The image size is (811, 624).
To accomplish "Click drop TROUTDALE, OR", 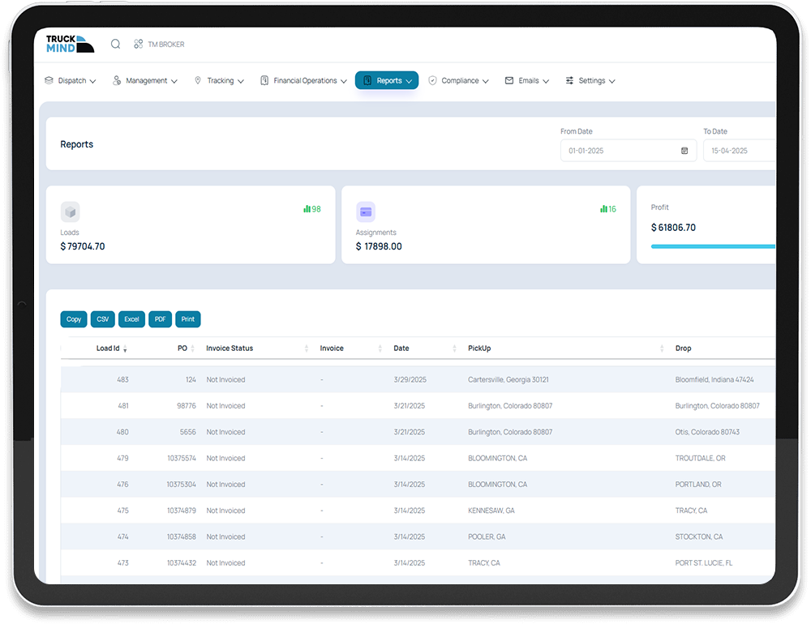I will pos(701,458).
